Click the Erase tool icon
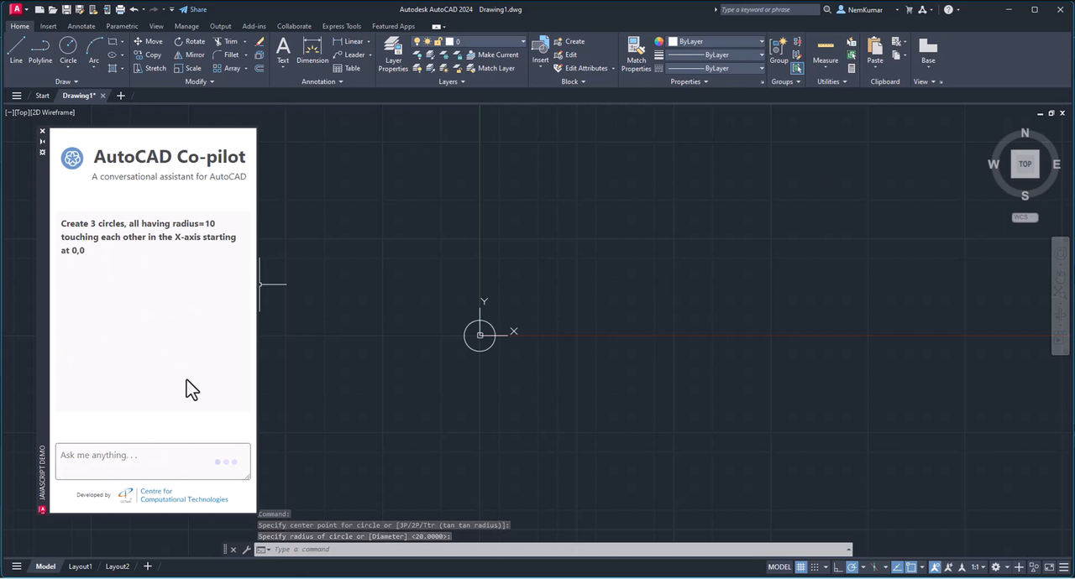This screenshot has width=1075, height=579. point(260,41)
